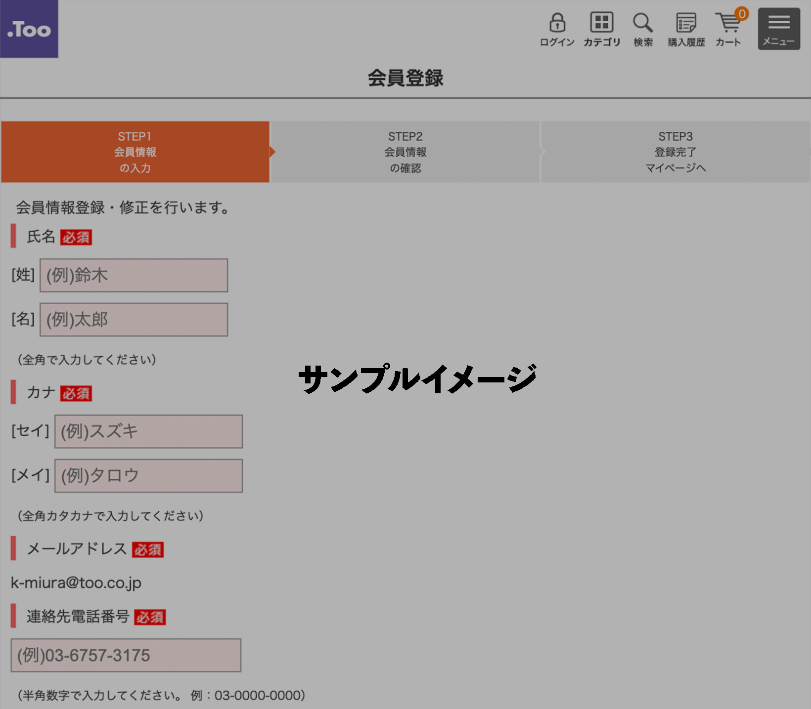This screenshot has height=709, width=811.
Task: Select the STEP1 会員情報の入力 step
Action: pyautogui.click(x=135, y=152)
